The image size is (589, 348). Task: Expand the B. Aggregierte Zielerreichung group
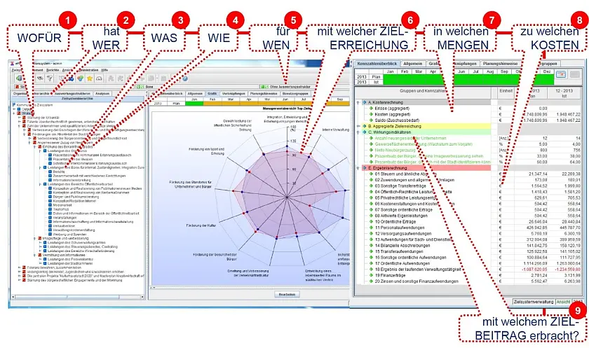click(358, 126)
